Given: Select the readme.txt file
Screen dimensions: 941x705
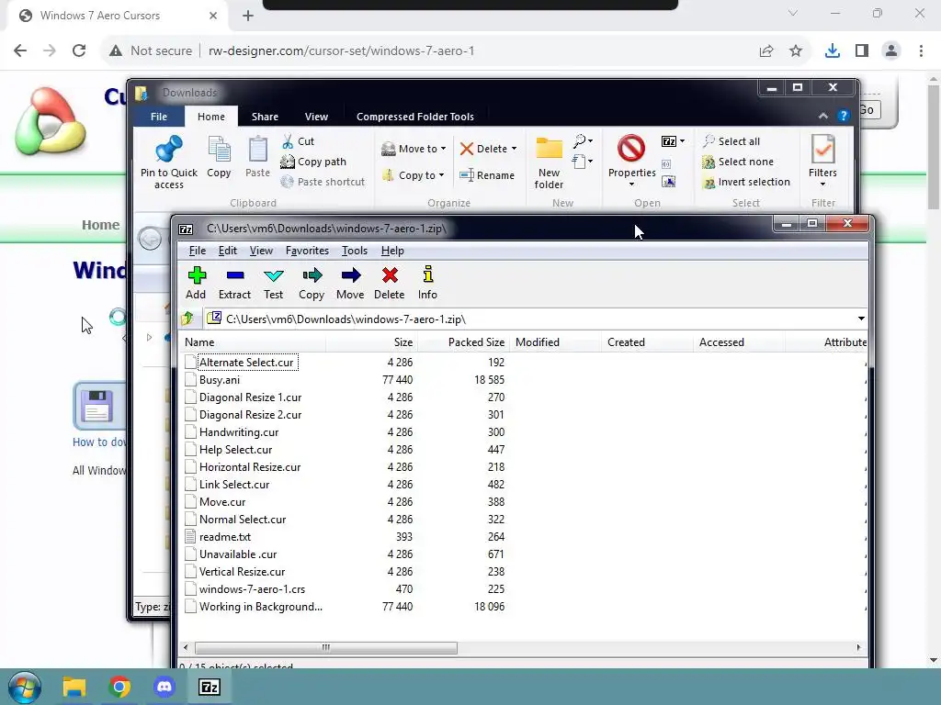Looking at the screenshot, I should 225,536.
